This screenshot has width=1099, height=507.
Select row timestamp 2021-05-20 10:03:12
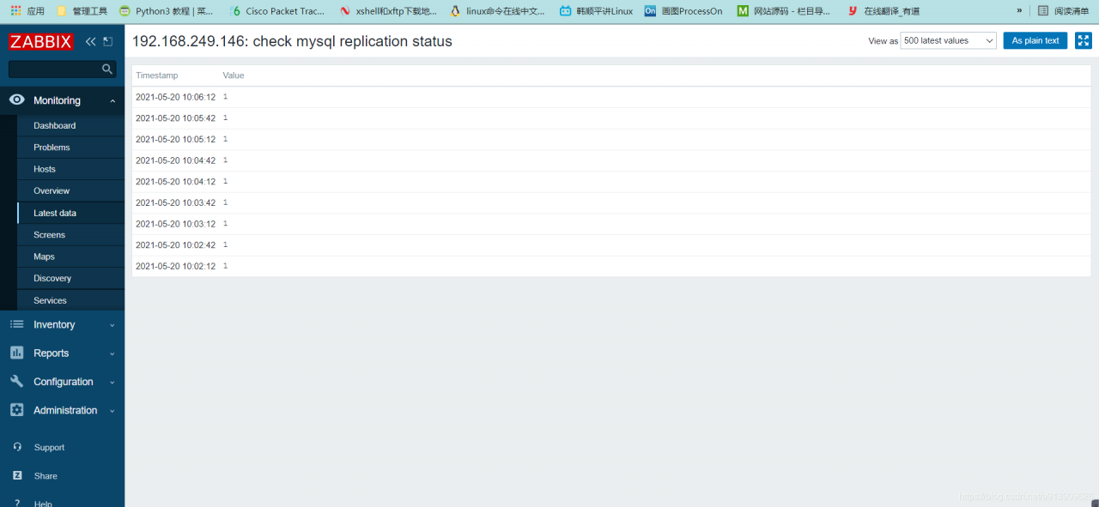(x=175, y=224)
